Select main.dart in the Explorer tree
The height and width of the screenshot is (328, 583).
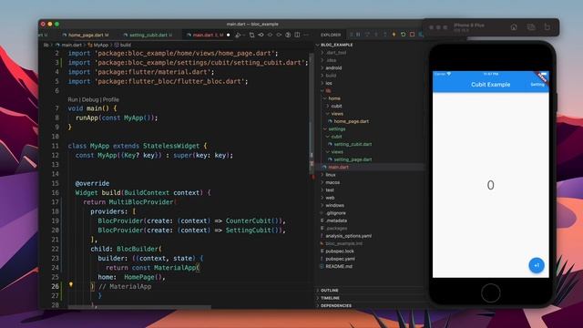[338, 168]
